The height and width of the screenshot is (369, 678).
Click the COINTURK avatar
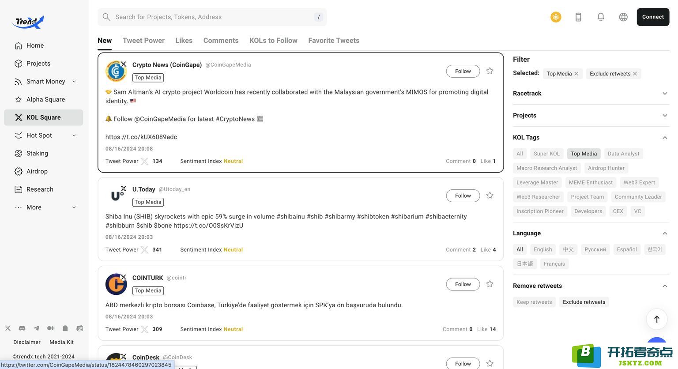pos(116,284)
